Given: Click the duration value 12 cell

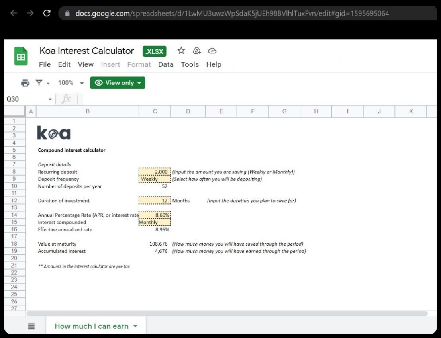Looking at the screenshot, I should [x=155, y=201].
